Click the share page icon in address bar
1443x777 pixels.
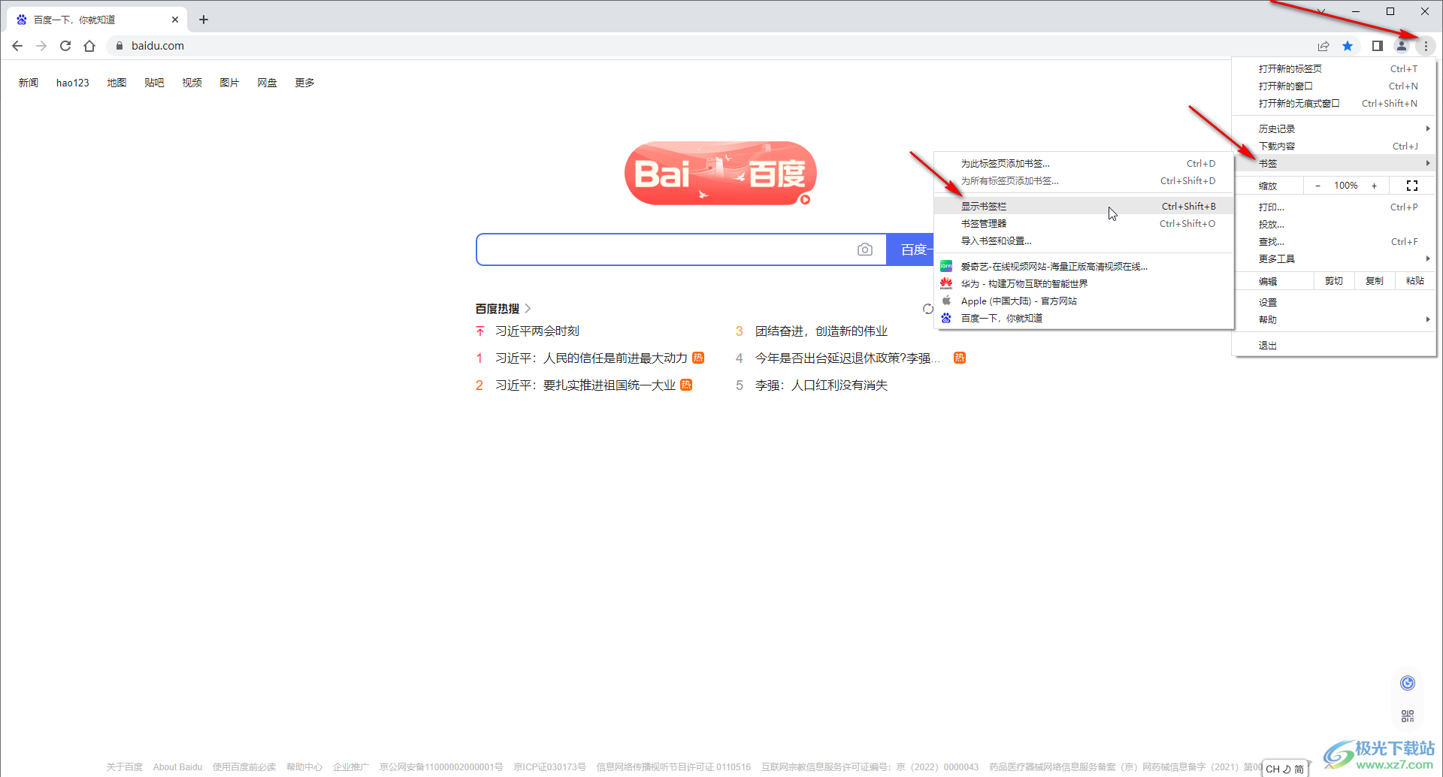tap(1324, 46)
